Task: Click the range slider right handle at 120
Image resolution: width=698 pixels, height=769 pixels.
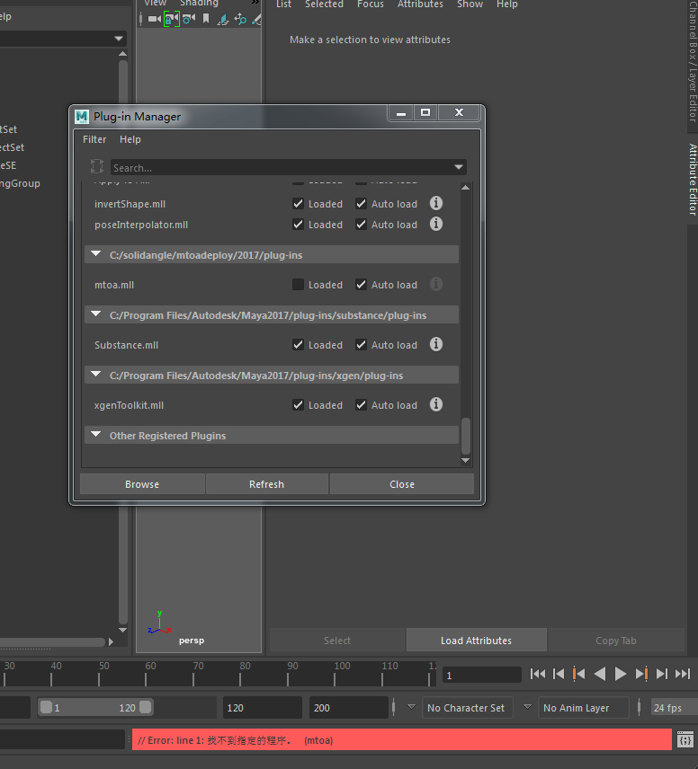Action: click(146, 707)
